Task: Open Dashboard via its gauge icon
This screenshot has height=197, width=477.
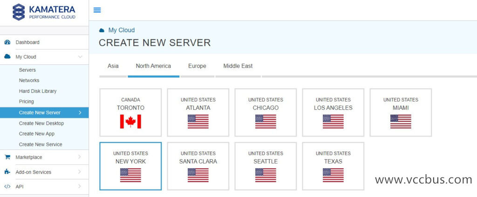Action: point(7,42)
